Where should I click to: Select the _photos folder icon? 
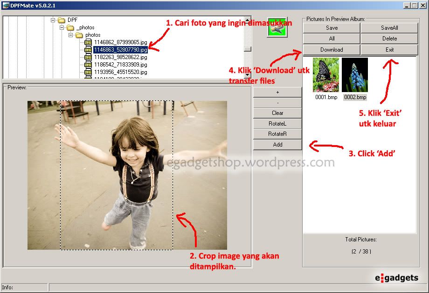pos(70,27)
